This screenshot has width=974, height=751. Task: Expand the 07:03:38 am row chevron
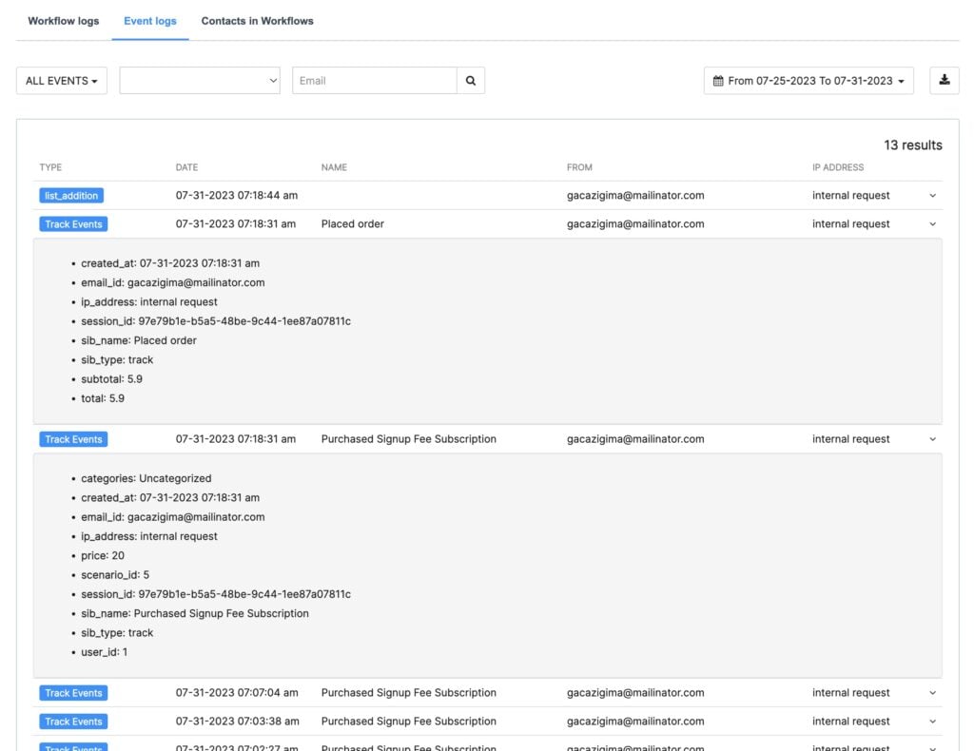[x=932, y=722]
